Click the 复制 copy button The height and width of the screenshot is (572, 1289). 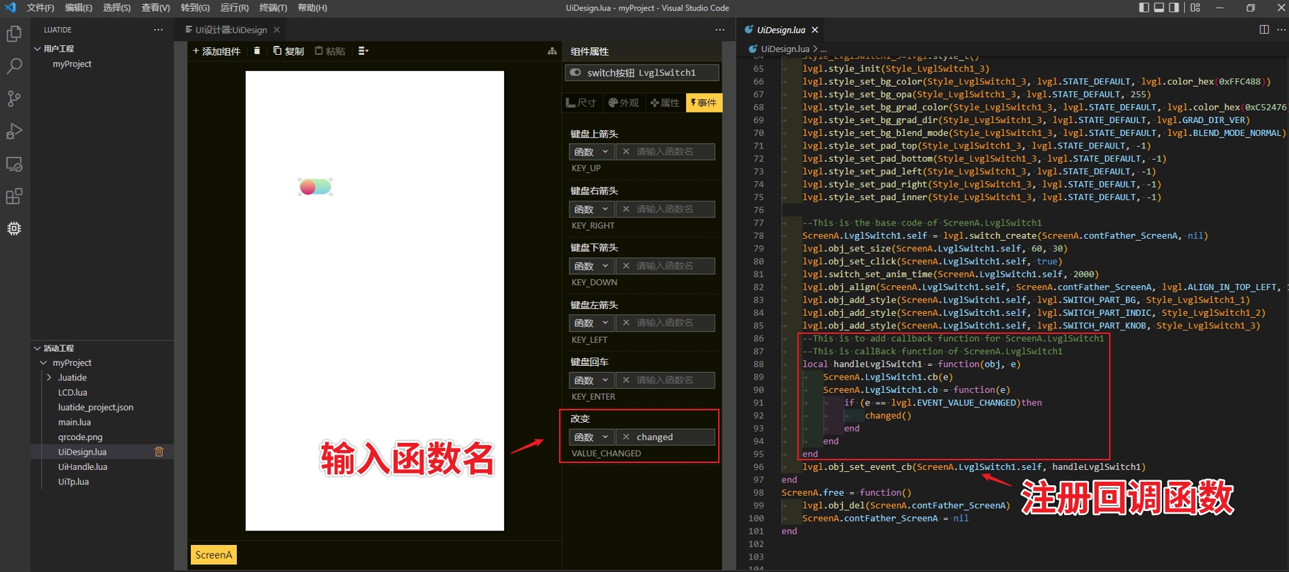tap(288, 51)
